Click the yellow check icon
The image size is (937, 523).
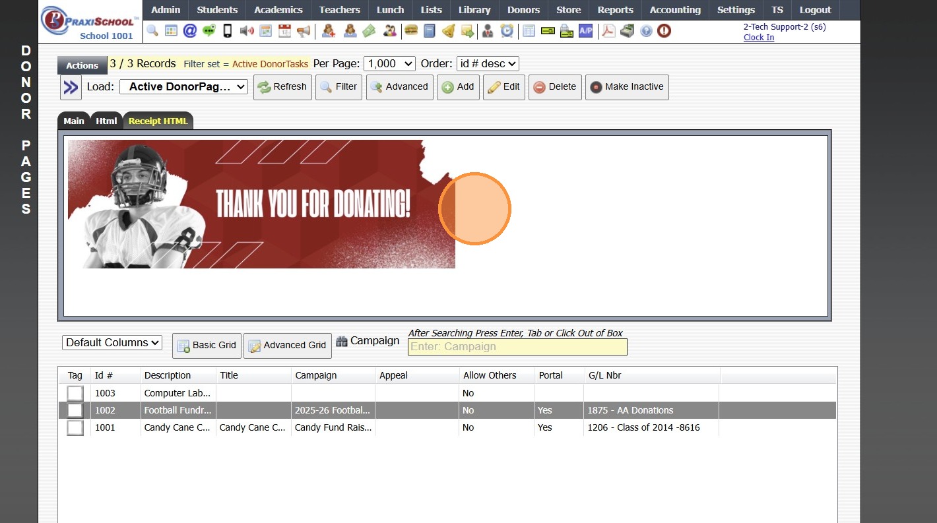click(548, 30)
